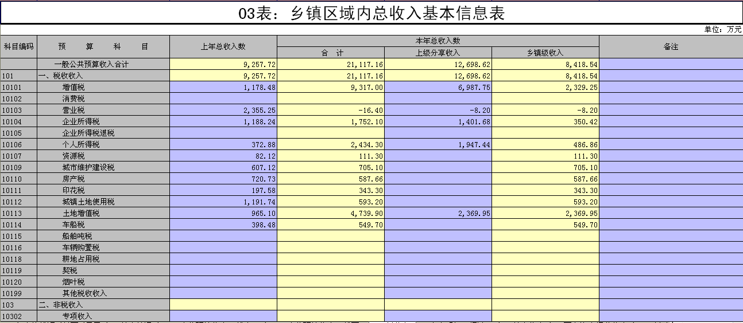Click the 乡镇级收入 sub-header cell

click(545, 53)
